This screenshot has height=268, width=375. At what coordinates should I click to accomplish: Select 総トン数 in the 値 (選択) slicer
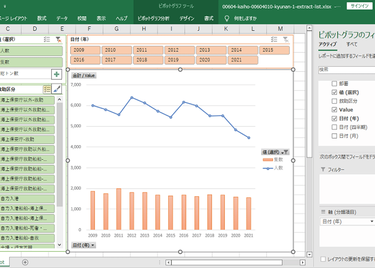click(x=25, y=74)
